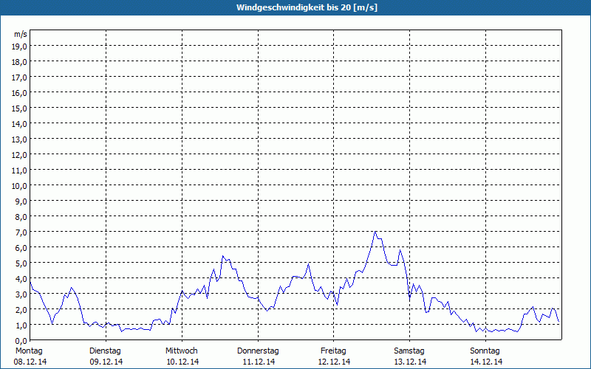Screen dimensions: 591x369
Task: Click the date 11.12.14
Action: (x=259, y=362)
